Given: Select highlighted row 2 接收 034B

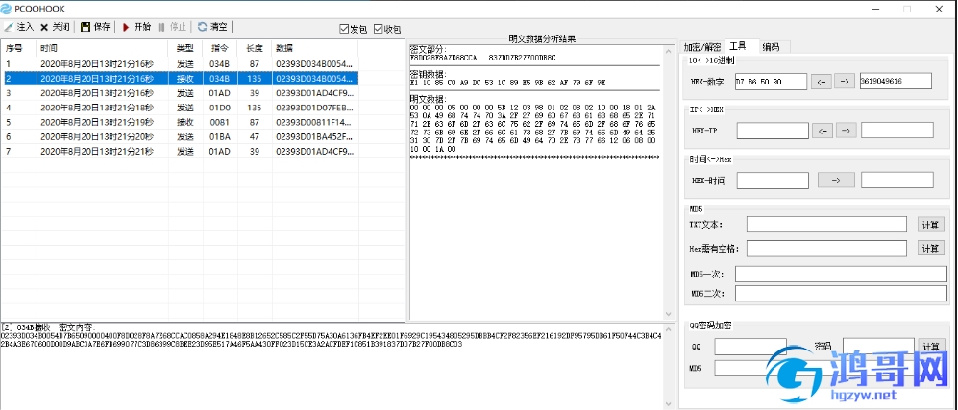Looking at the screenshot, I should pos(179,78).
